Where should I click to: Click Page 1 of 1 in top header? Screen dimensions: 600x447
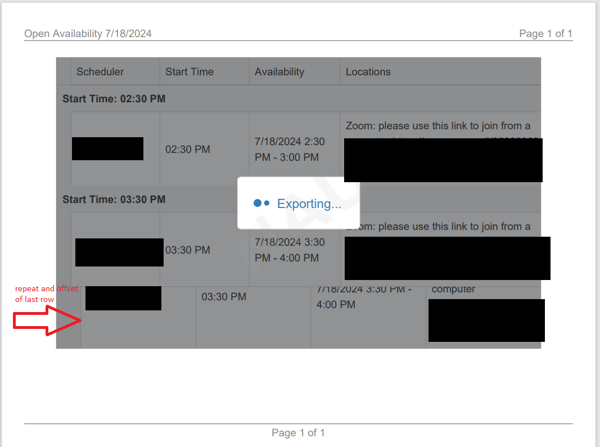pyautogui.click(x=545, y=34)
